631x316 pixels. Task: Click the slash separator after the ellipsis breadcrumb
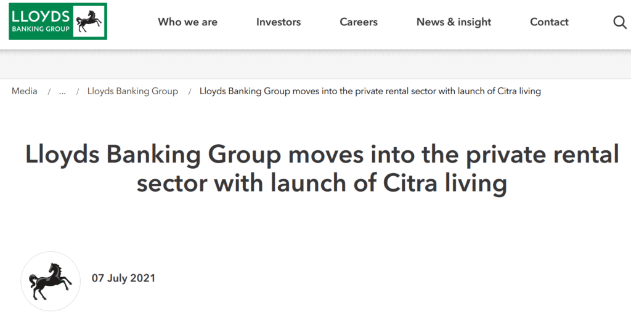click(78, 92)
